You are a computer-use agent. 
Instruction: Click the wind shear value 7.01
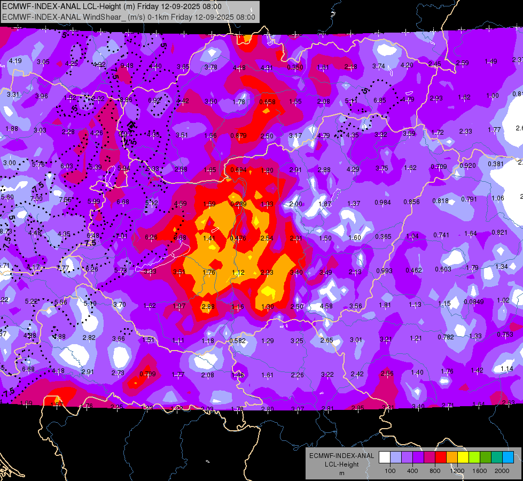pos(122,236)
